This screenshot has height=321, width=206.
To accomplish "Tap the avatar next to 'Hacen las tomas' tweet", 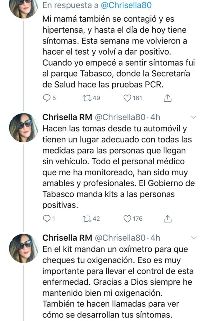I will (24, 127).
